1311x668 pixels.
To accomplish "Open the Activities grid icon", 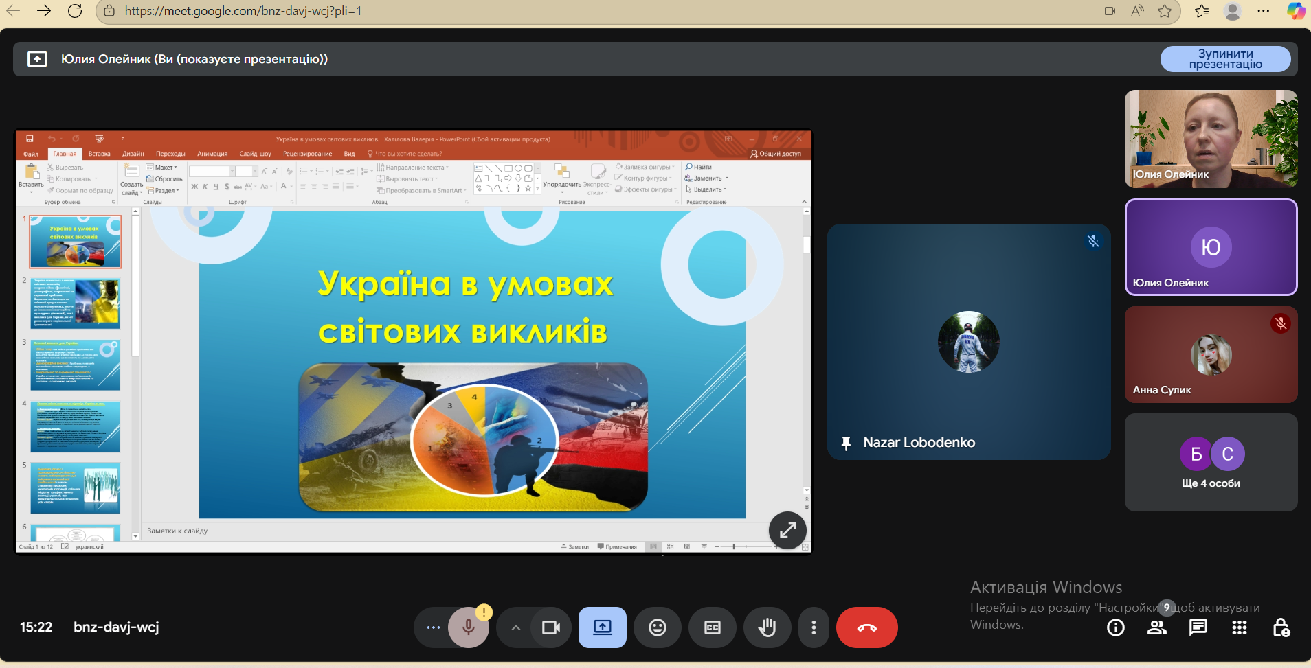I will click(1240, 627).
